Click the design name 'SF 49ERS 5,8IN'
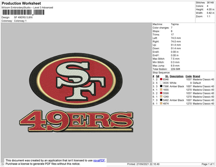Image resolution: width=216 pixels, height=167 pixels. 23,18
